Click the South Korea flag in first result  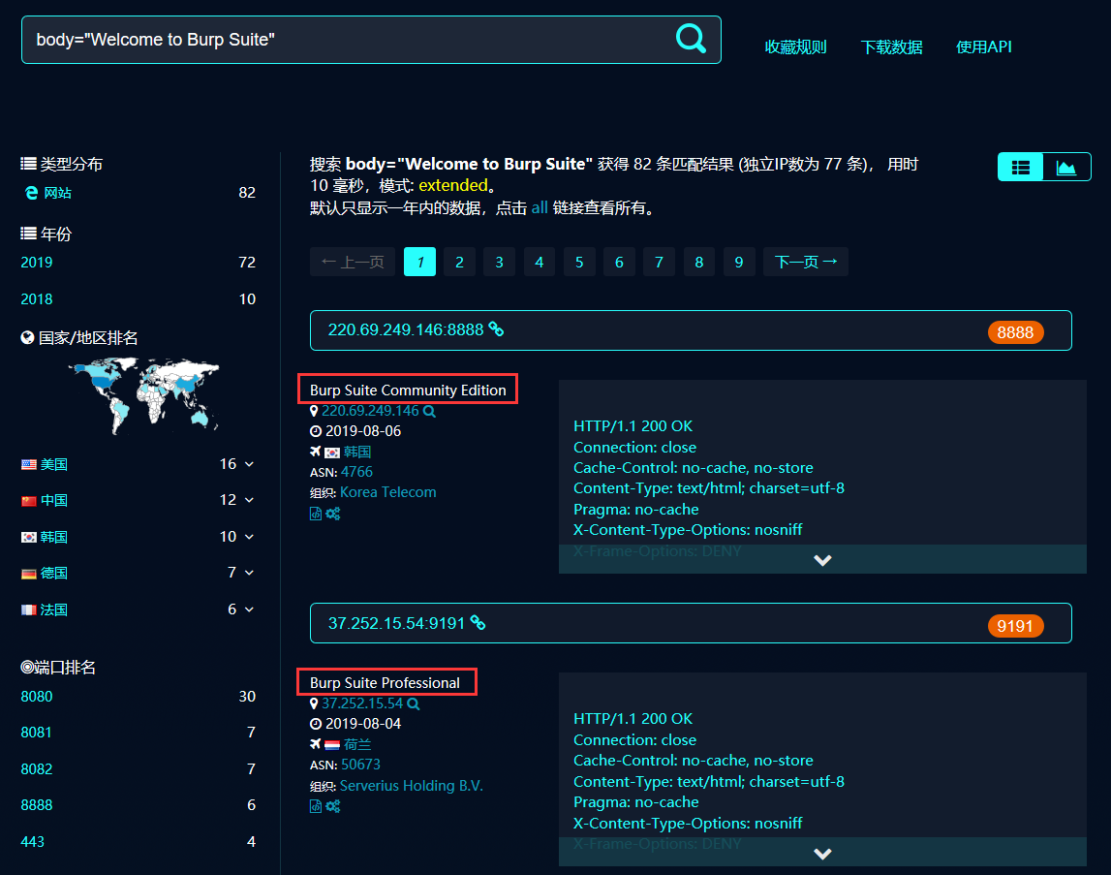pyautogui.click(x=331, y=453)
